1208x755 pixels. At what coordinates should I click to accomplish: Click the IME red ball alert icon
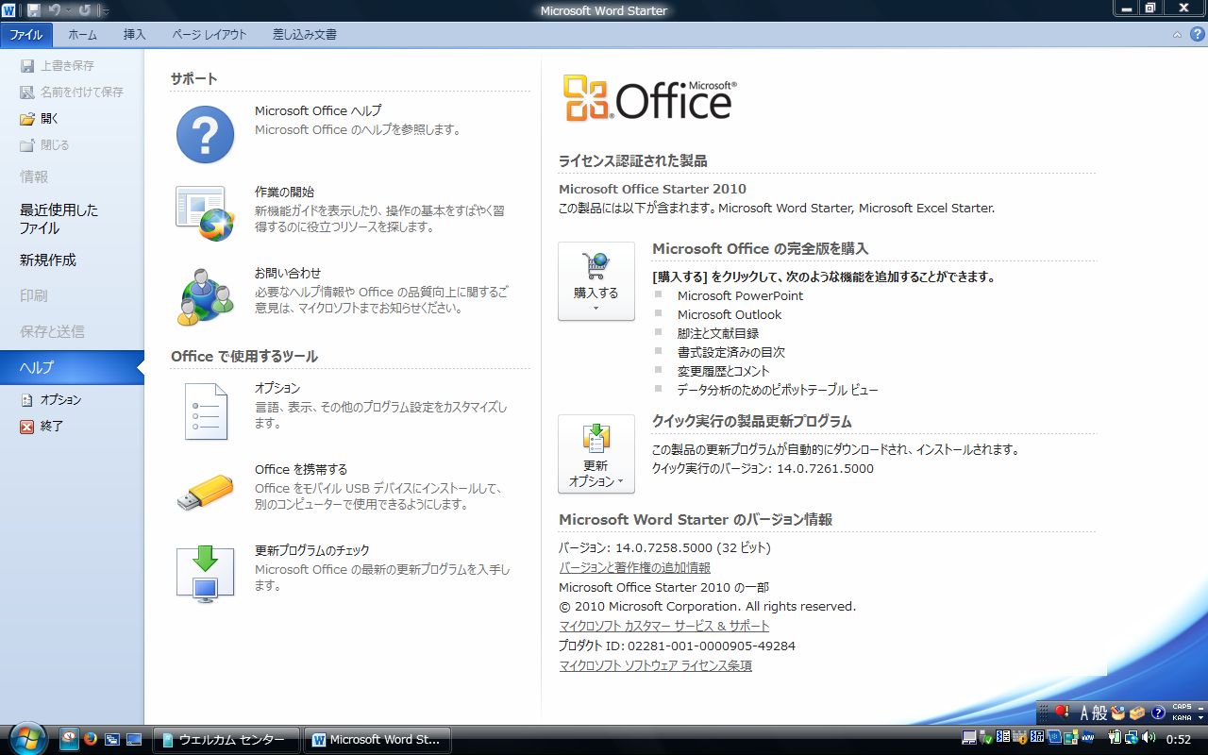coord(1063,712)
